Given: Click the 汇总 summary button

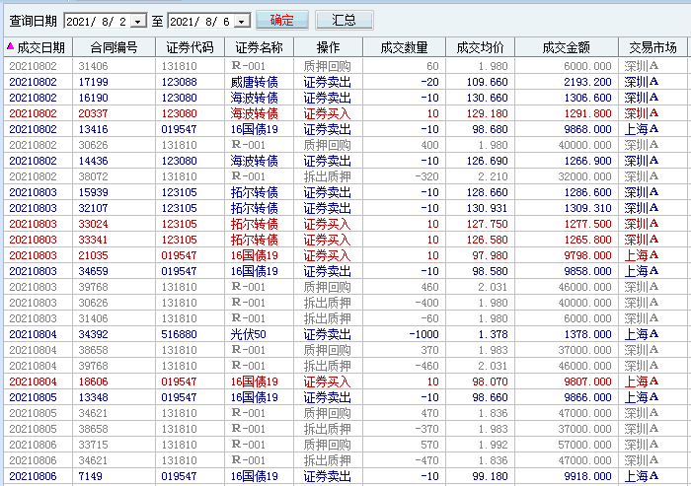Looking at the screenshot, I should pos(344,20).
